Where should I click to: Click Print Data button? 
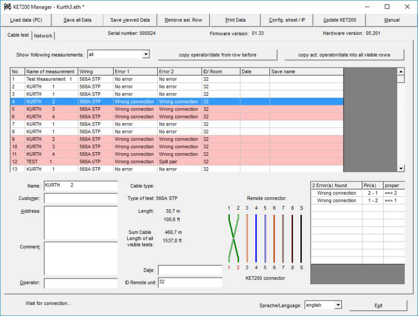coord(236,20)
